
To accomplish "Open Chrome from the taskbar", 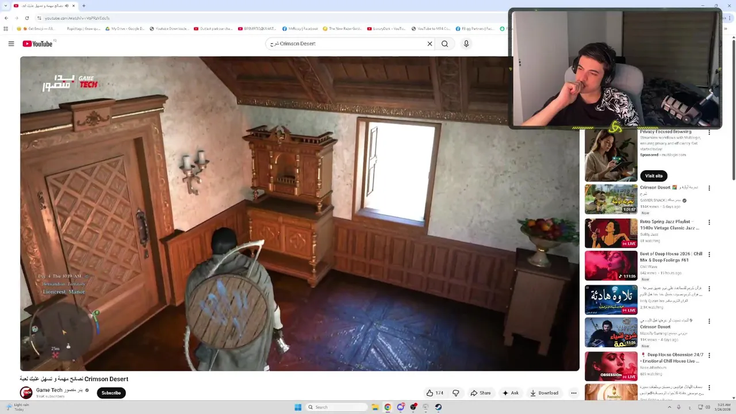I will click(x=388, y=407).
